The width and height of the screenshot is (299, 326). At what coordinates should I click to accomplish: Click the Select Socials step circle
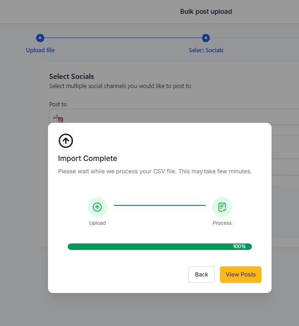[x=206, y=38]
